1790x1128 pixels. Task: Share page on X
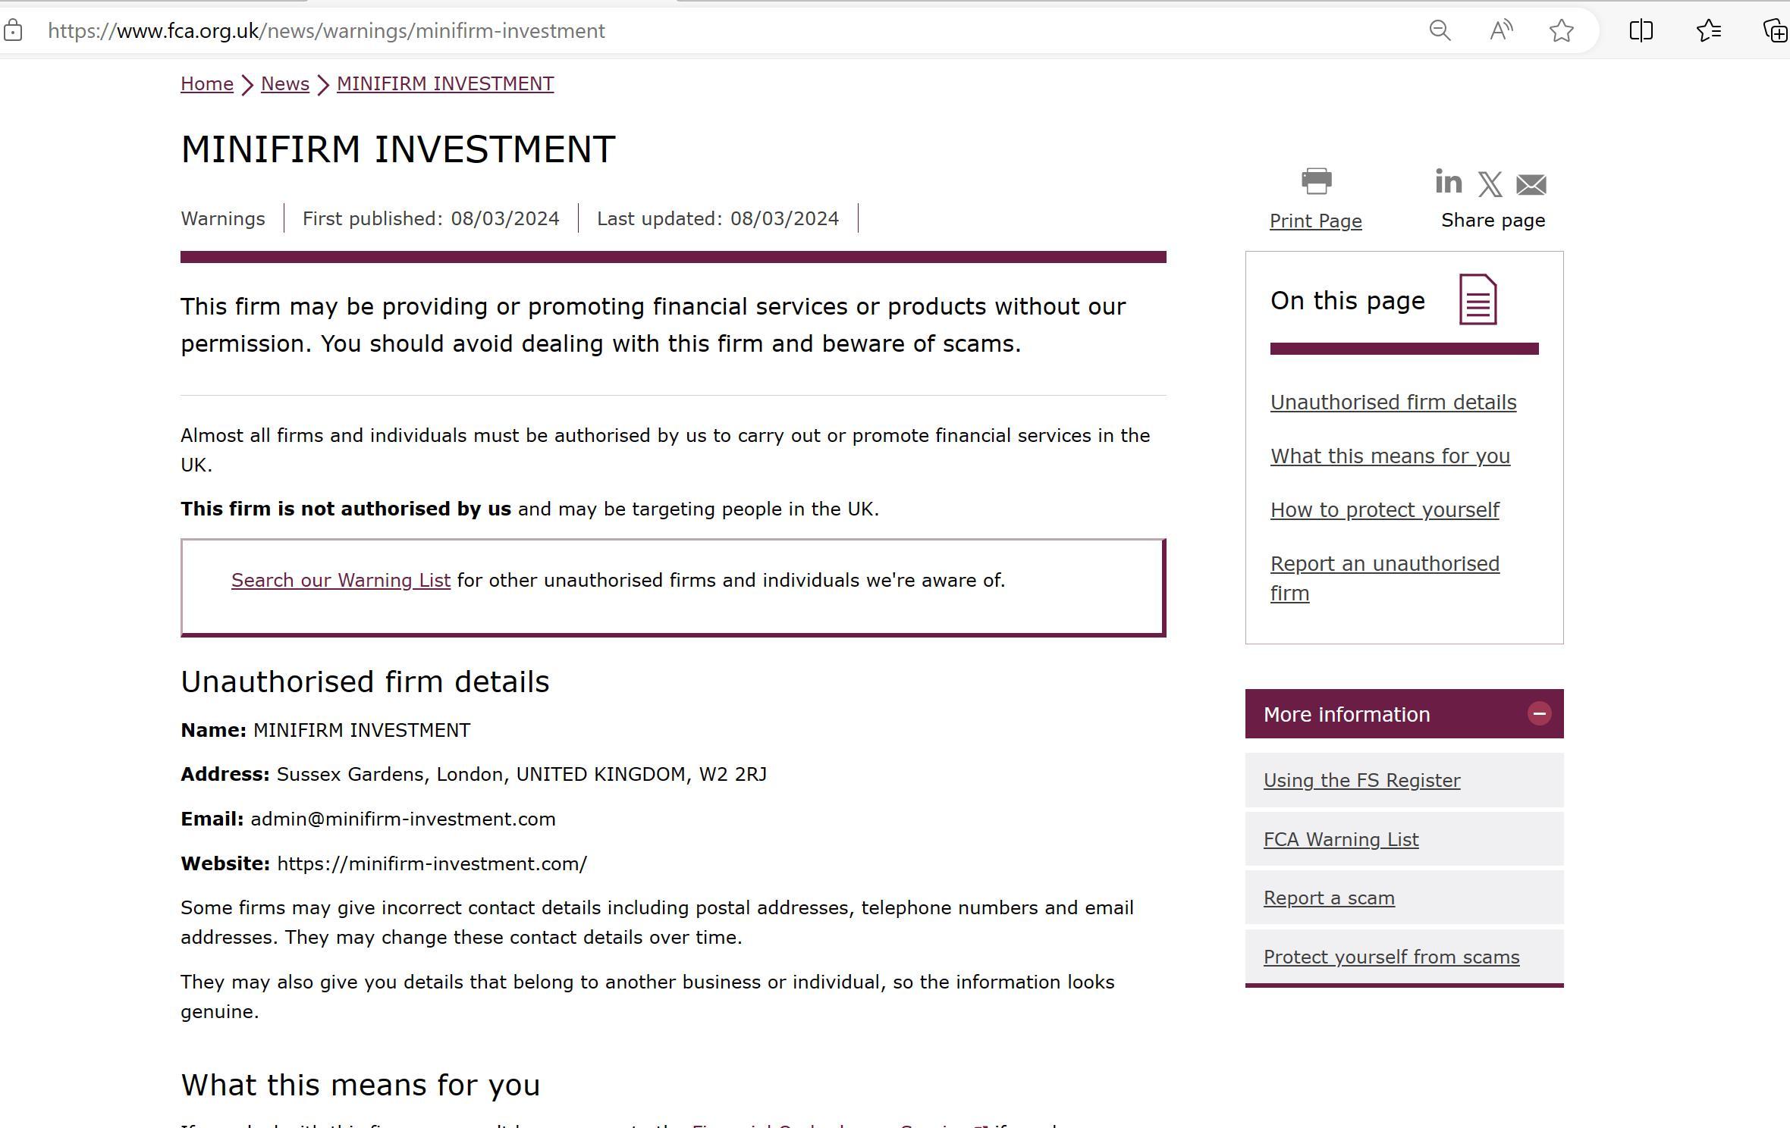pyautogui.click(x=1490, y=184)
